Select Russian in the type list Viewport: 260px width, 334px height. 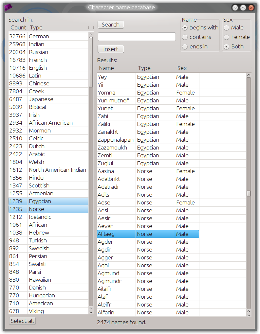[48, 52]
